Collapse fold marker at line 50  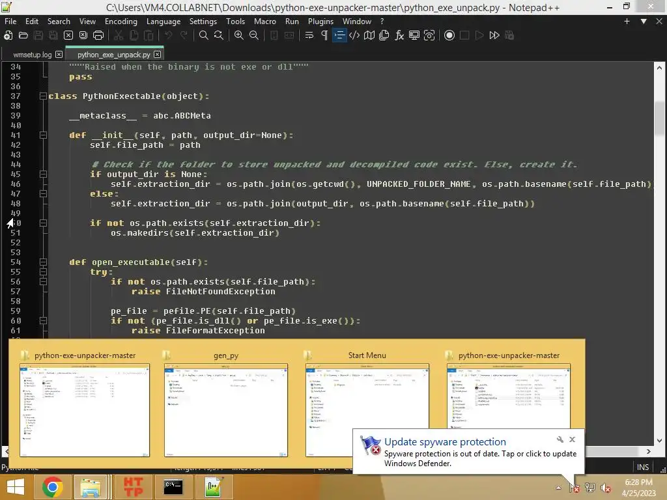click(43, 223)
